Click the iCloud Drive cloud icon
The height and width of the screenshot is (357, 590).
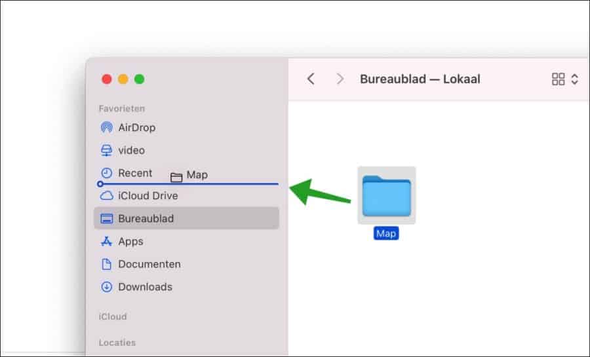point(106,196)
